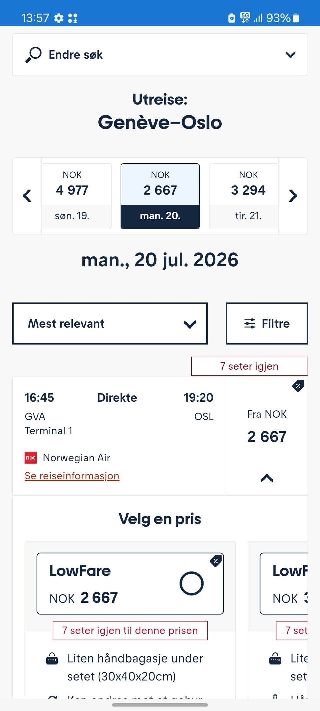Tap the search magnifier icon beside Endre søk
Screen dimensions: 320x711
33,55
